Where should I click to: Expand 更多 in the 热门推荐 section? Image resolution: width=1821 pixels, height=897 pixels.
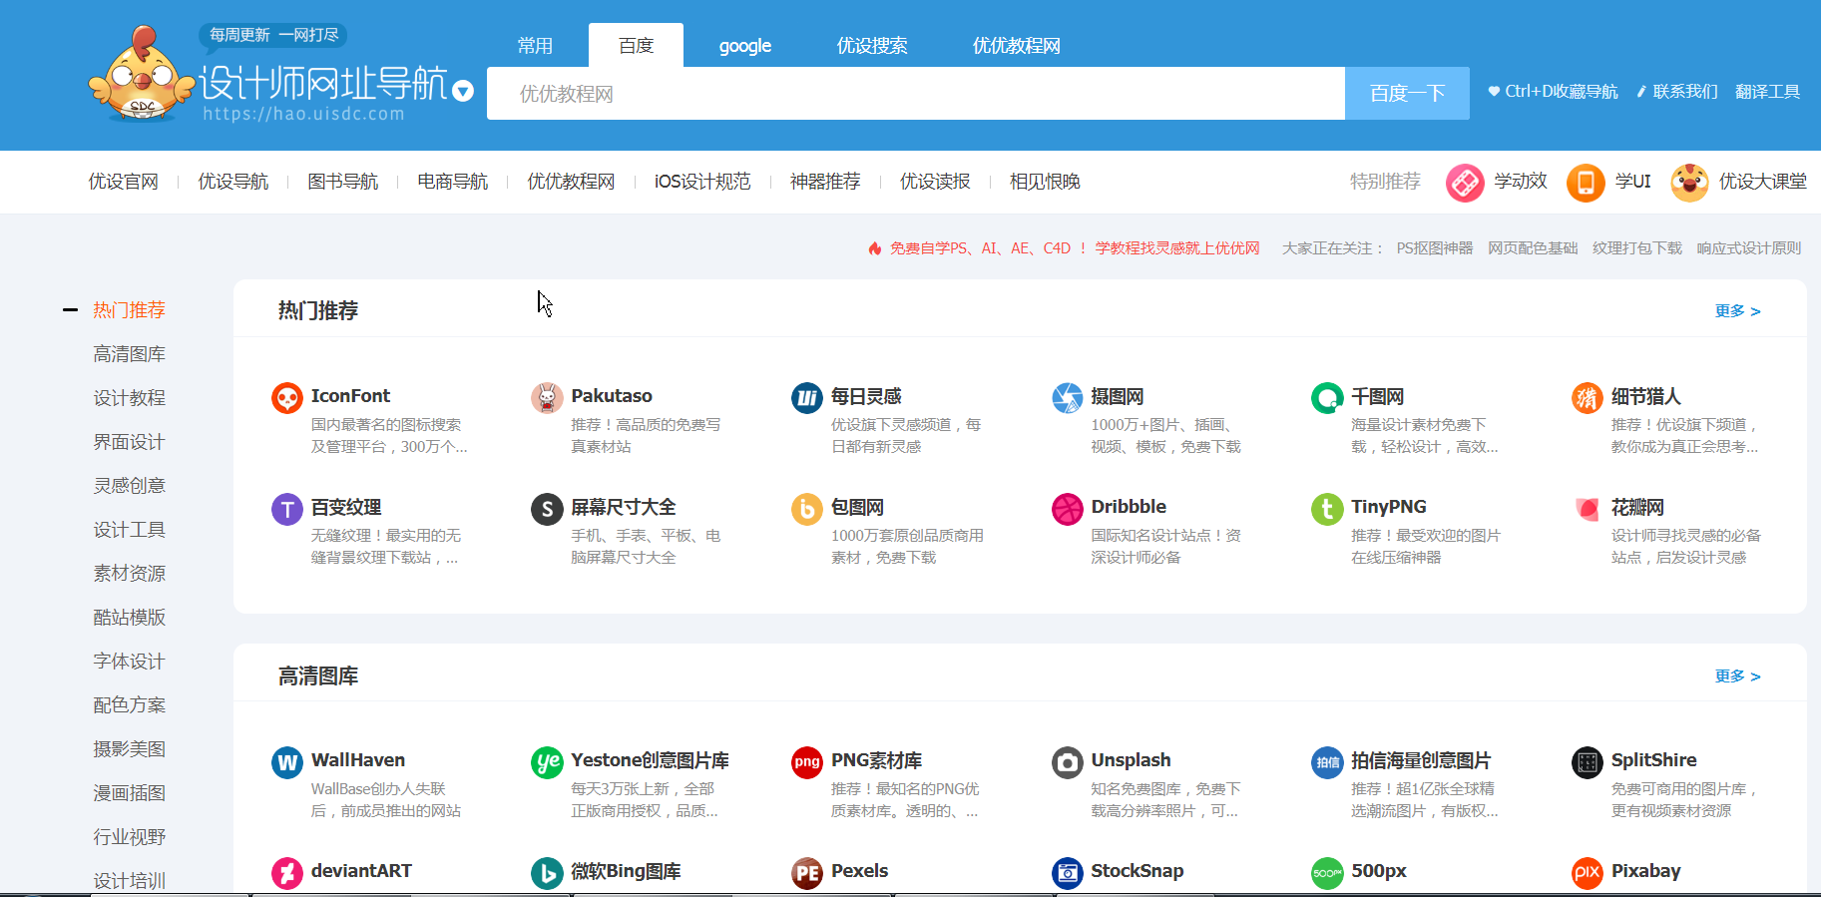coord(1737,311)
